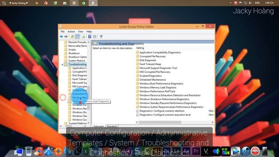
Task: Open Windows Shutdown Performance Diagnostics entry
Action: [163, 99]
